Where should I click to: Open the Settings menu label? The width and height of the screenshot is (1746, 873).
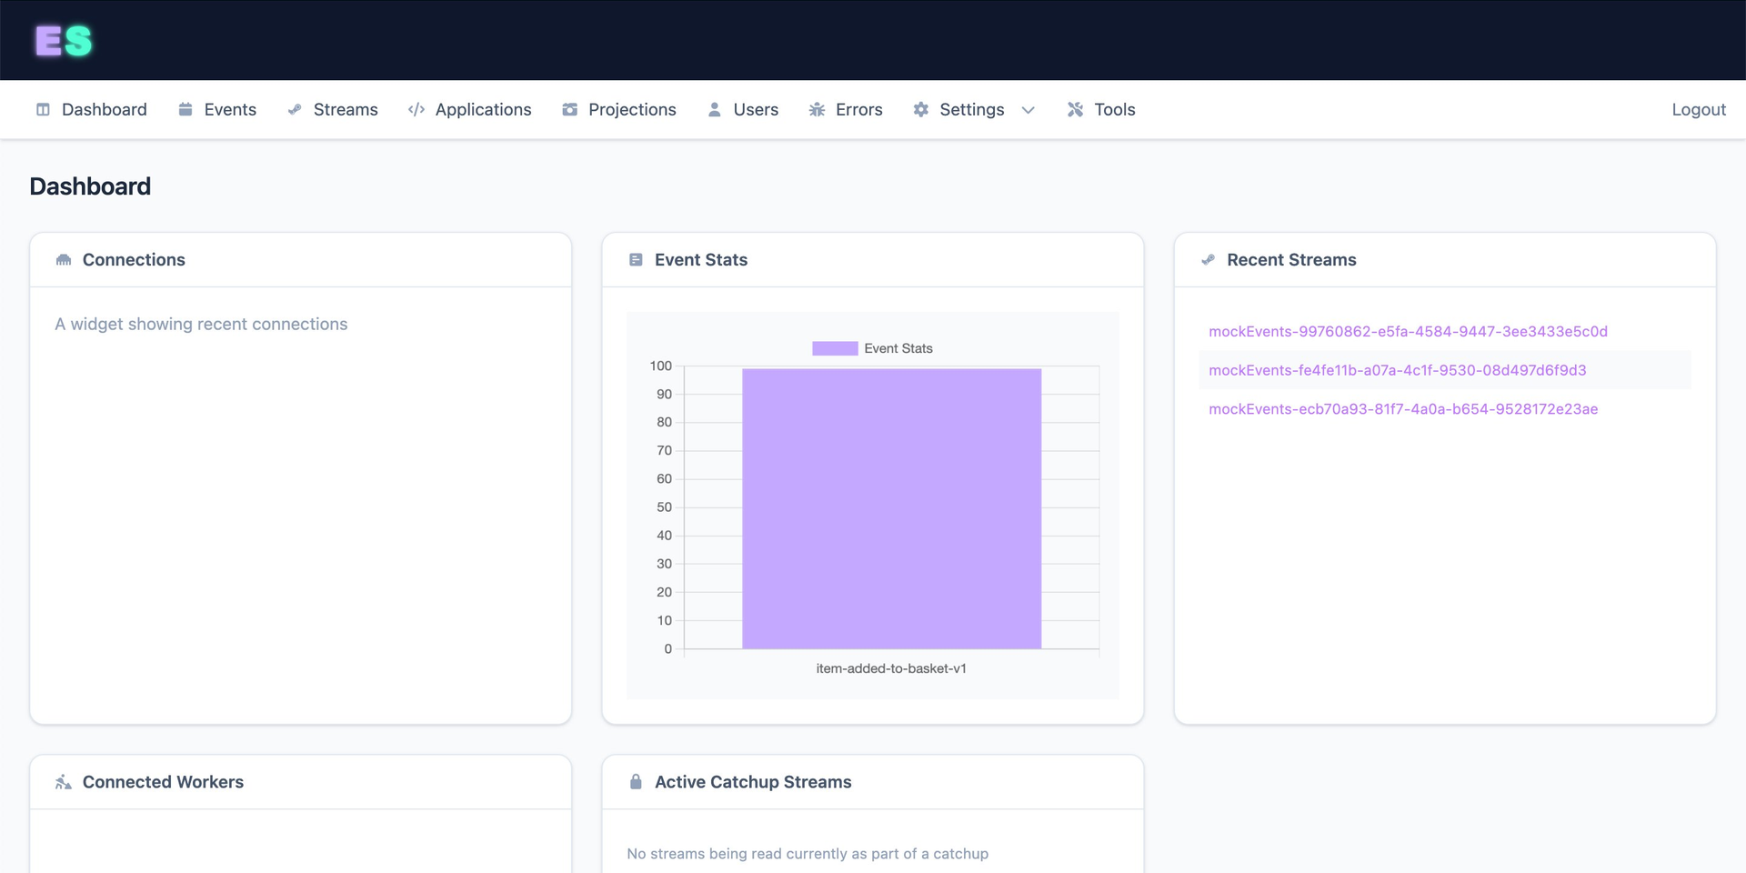972,109
